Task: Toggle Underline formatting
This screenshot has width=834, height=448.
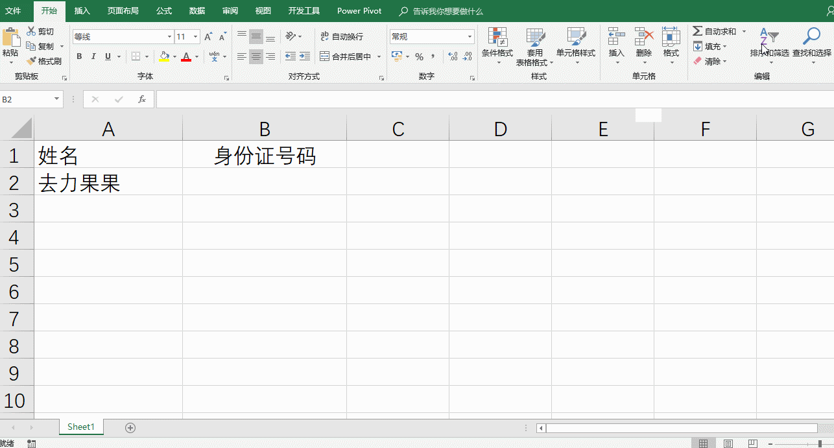Action: (108, 56)
